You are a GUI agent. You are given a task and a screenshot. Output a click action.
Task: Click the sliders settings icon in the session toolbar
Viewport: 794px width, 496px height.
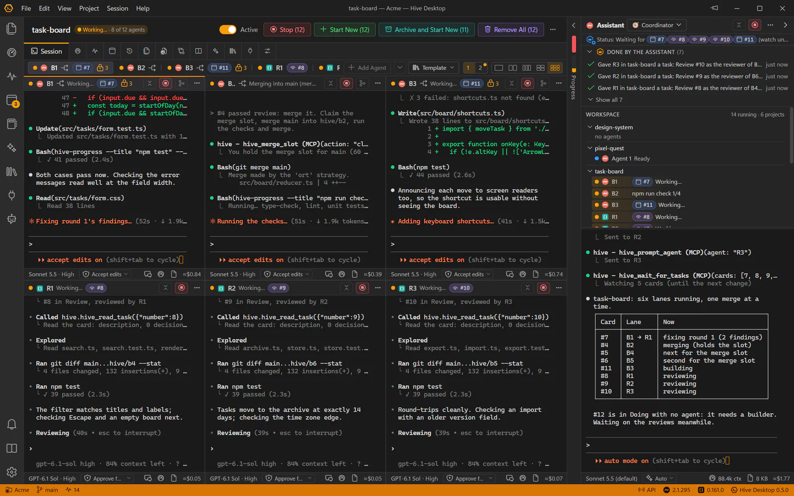[267, 51]
